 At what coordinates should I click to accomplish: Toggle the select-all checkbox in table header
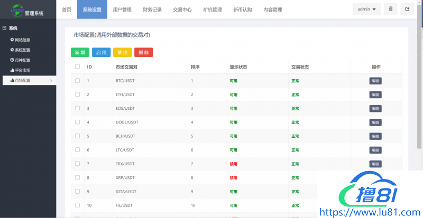pos(78,67)
